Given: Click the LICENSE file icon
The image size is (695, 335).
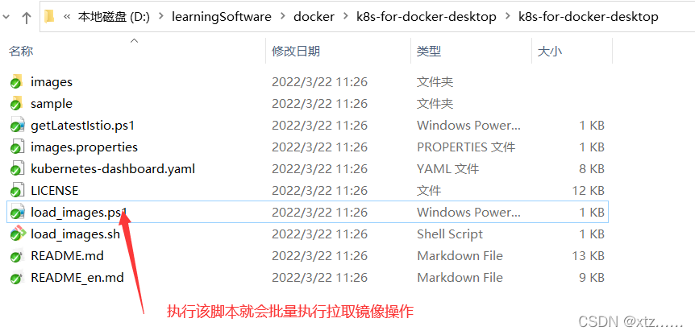Looking at the screenshot, I should tap(17, 190).
